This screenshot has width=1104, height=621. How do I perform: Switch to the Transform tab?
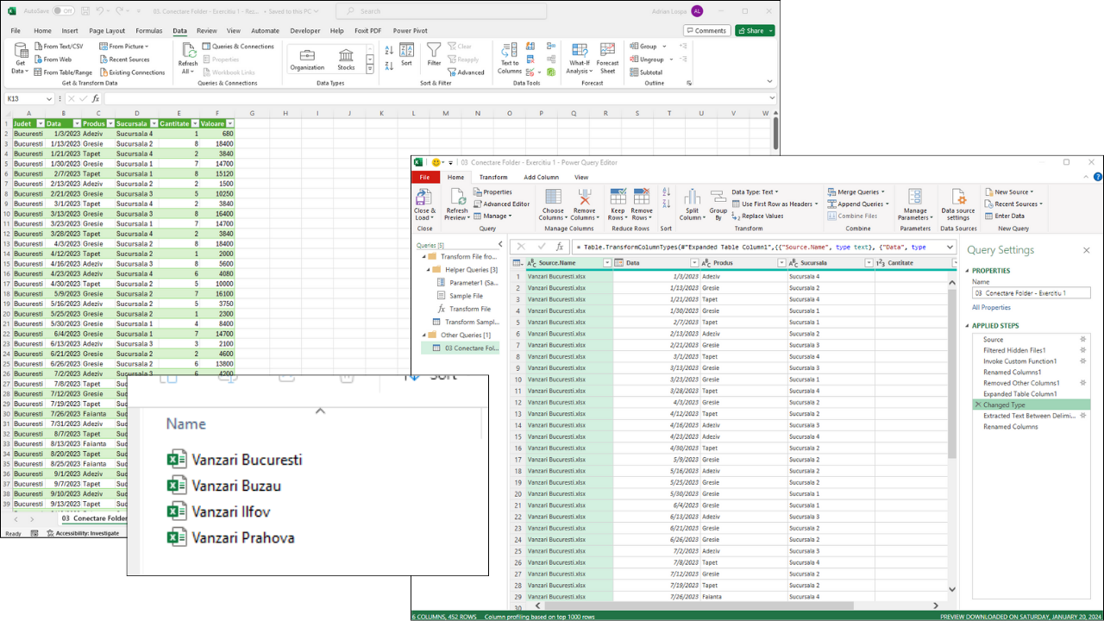[x=493, y=177]
